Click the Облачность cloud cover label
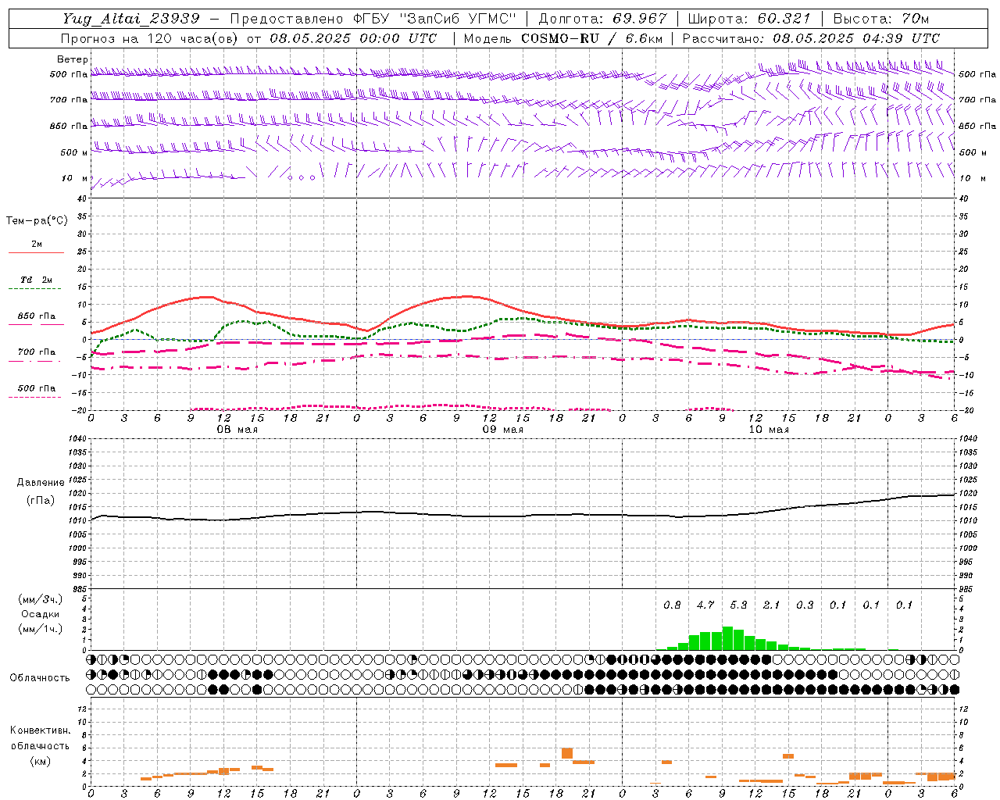 tap(40, 677)
